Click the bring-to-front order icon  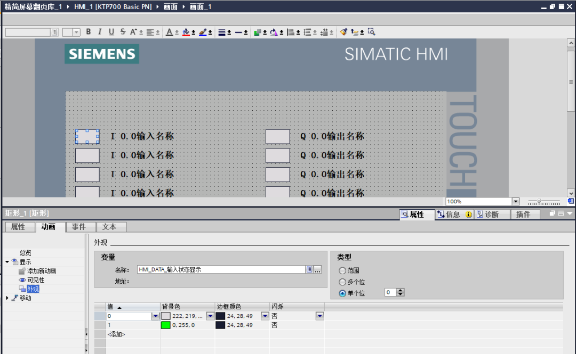click(x=257, y=32)
